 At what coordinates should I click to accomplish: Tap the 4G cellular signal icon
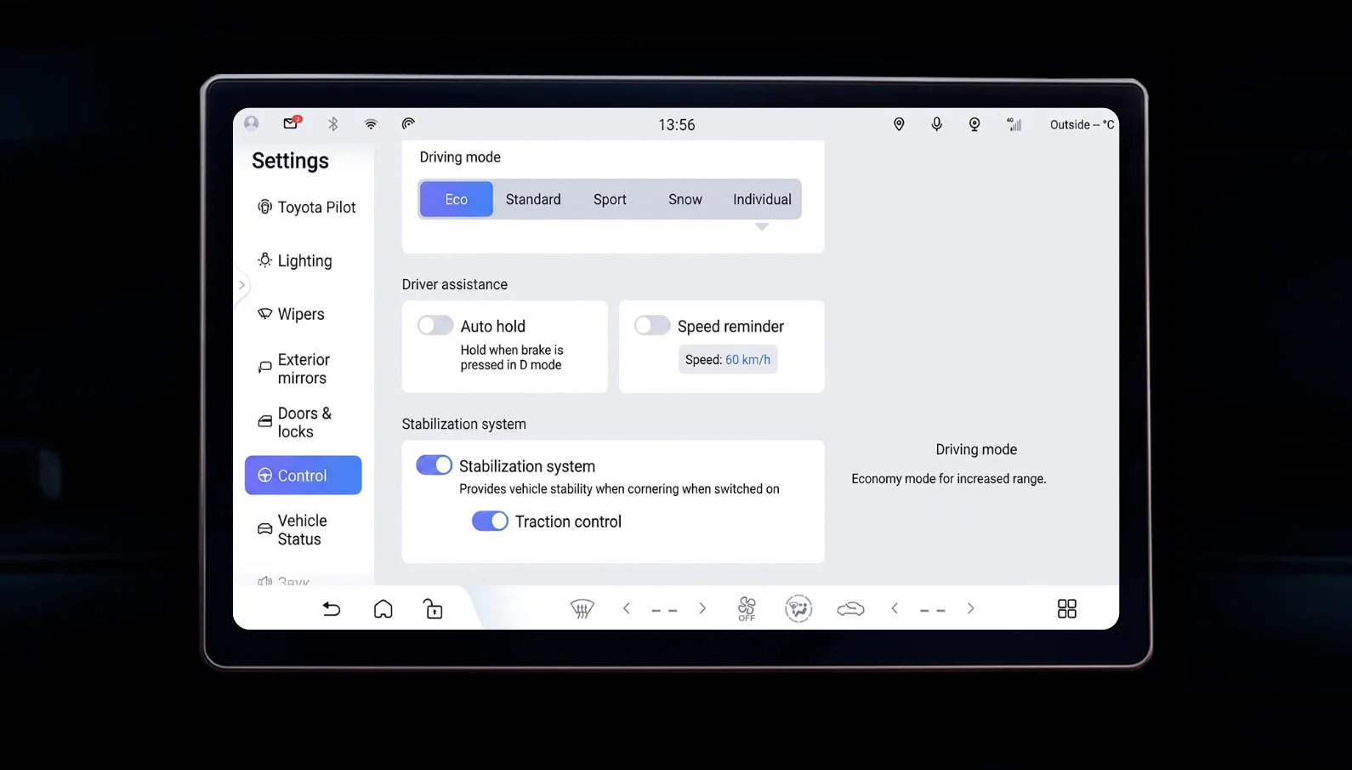(x=1014, y=124)
